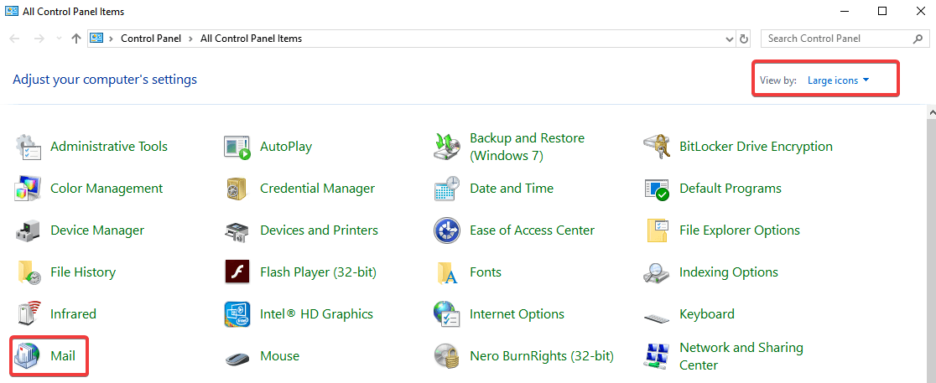The height and width of the screenshot is (383, 936).
Task: Open the Network and Sharing Center link
Action: coord(741,356)
